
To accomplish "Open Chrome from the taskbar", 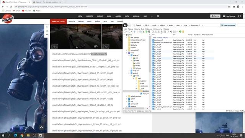I will [x=22, y=135].
